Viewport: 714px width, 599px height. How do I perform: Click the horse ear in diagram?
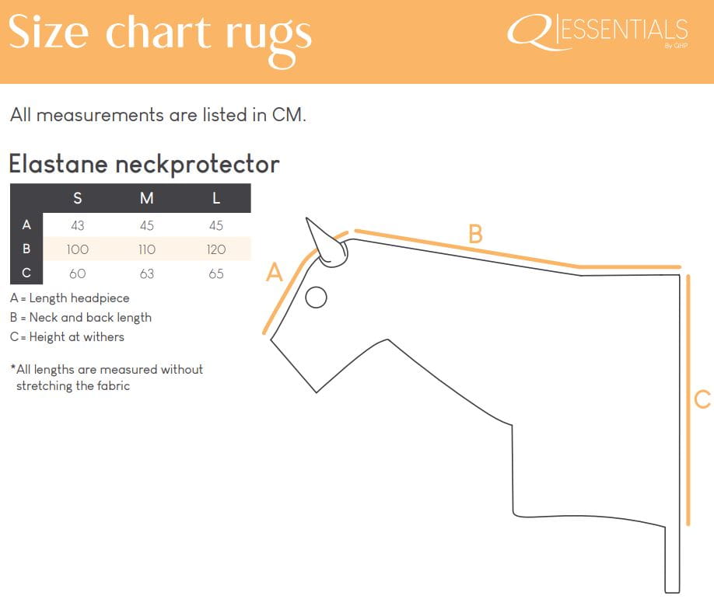click(326, 243)
